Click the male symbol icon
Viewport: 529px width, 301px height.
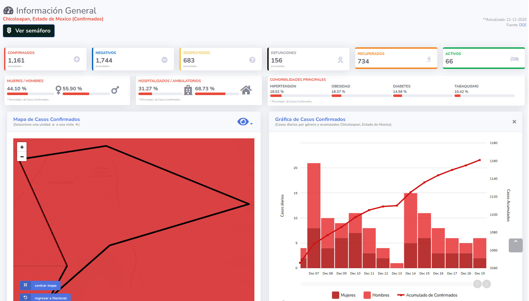click(x=115, y=90)
